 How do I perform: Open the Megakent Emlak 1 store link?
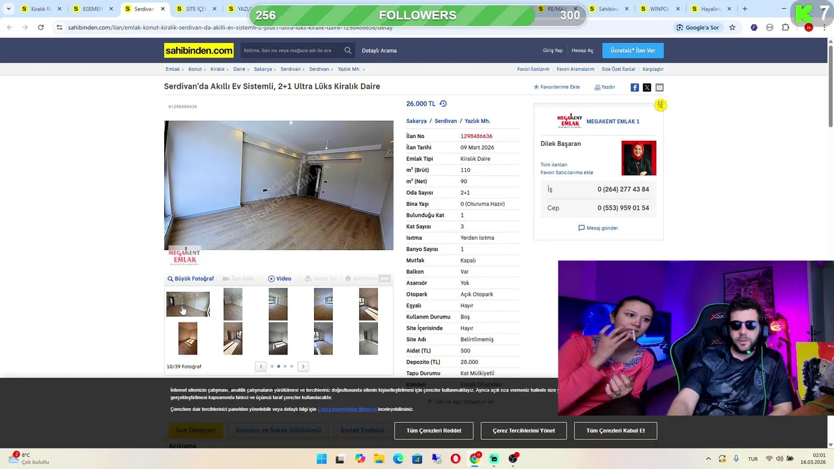pyautogui.click(x=612, y=121)
